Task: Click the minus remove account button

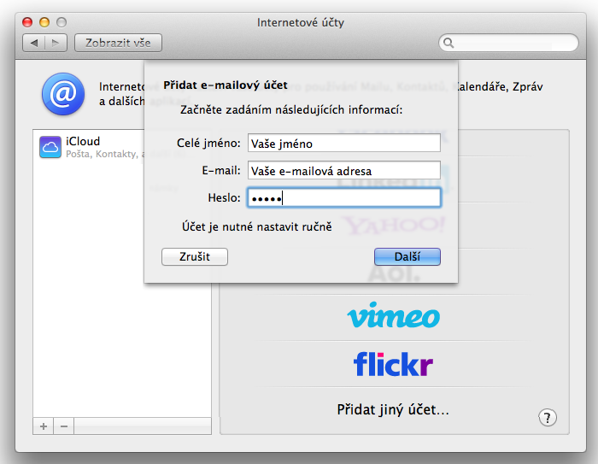Action: tap(64, 426)
